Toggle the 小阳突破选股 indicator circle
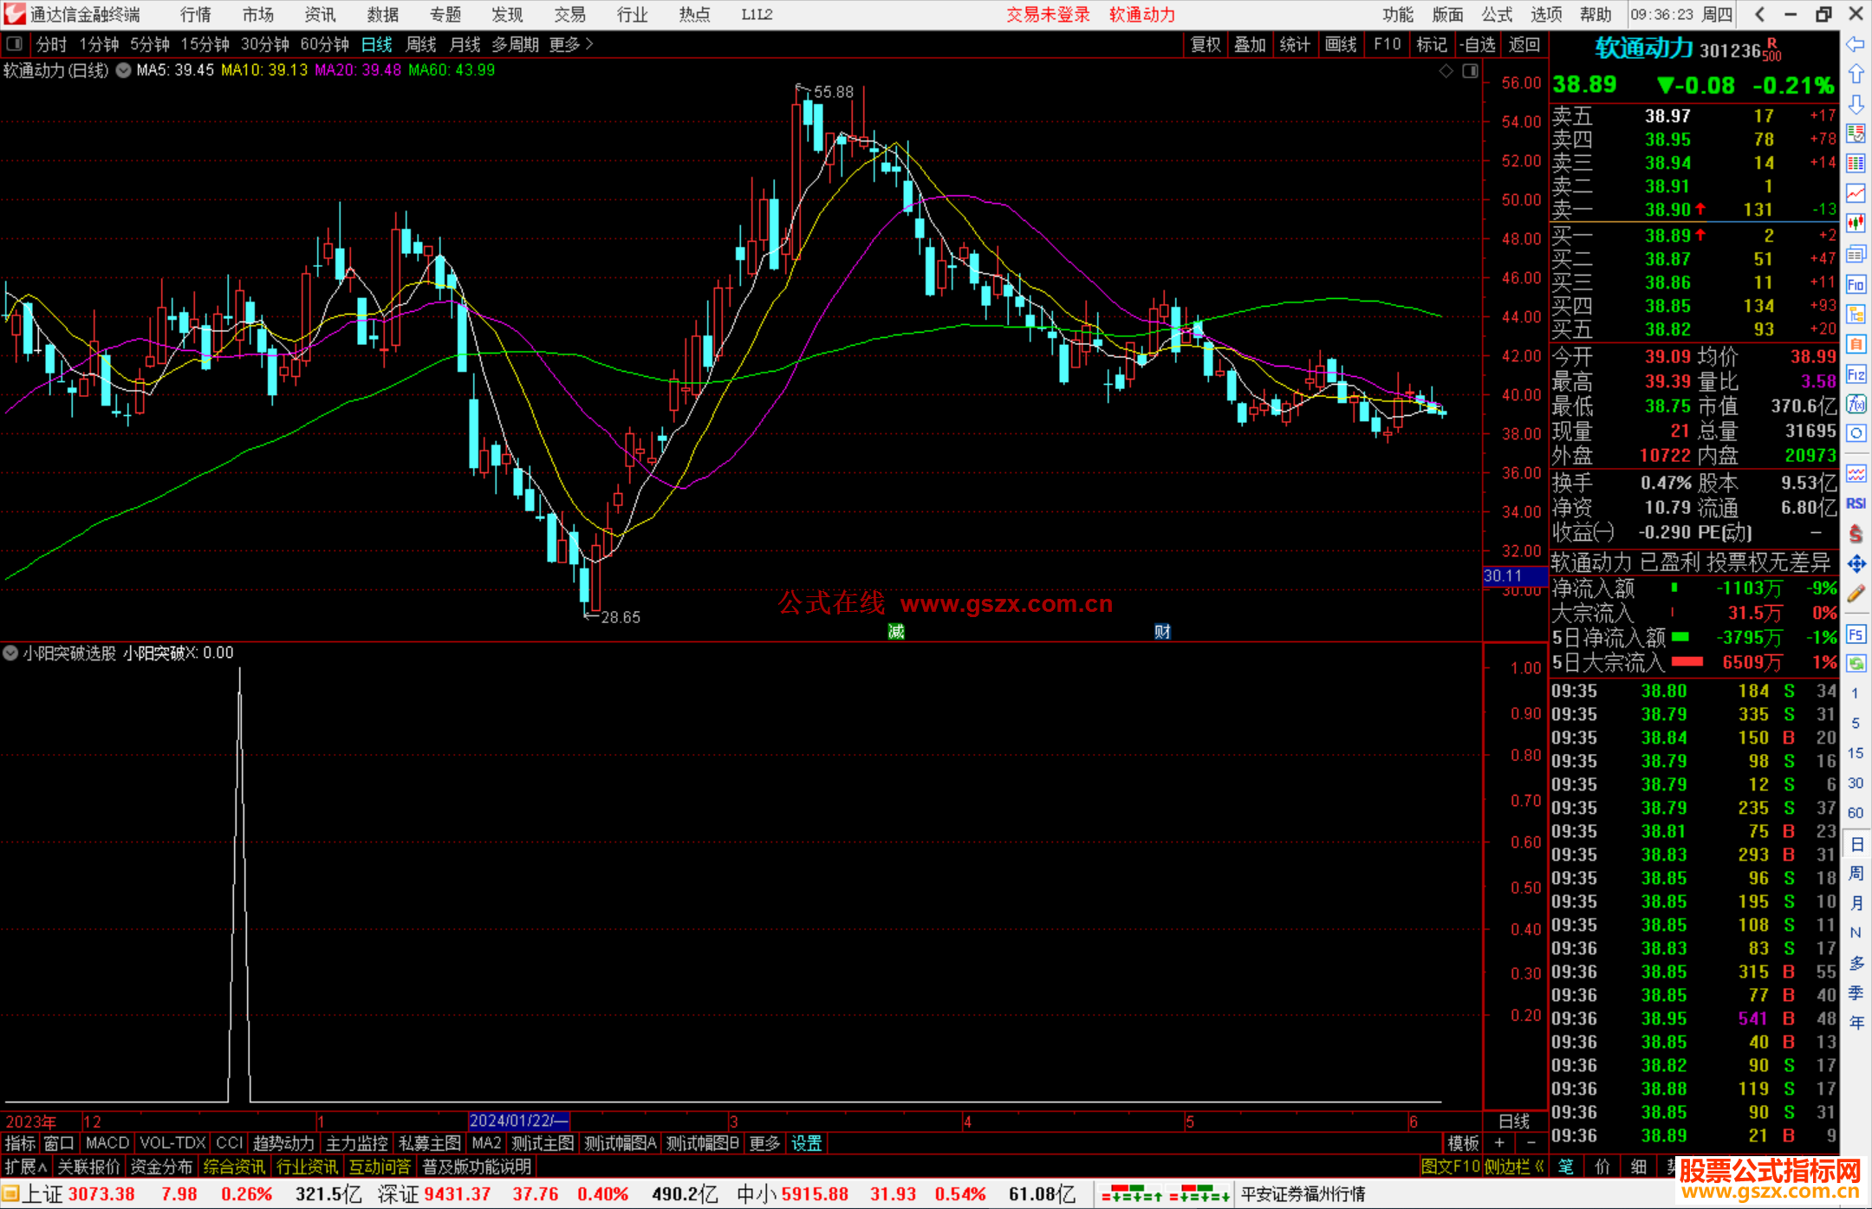This screenshot has width=1872, height=1209. pos(11,653)
